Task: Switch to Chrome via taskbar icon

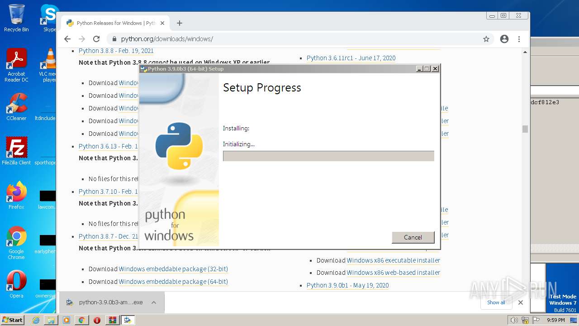Action: coord(82,320)
